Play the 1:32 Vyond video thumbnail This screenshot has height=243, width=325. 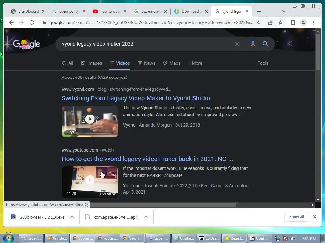[90, 121]
